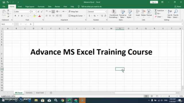Viewport: 184px width, 103px height.
Task: Open Format as Table
Action: [123, 14]
